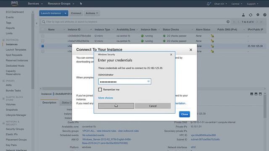Open Launch Templates in sidebar
The width and height of the screenshot is (269, 151).
pos(16,49)
